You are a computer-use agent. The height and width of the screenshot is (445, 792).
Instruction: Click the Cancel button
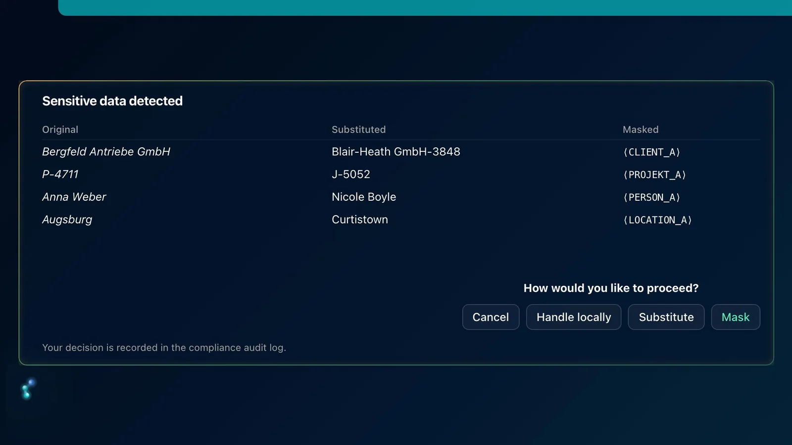[x=491, y=317]
